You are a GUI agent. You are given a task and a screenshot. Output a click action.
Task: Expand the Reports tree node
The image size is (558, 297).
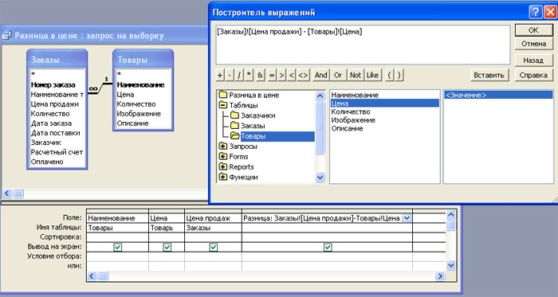click(x=223, y=166)
